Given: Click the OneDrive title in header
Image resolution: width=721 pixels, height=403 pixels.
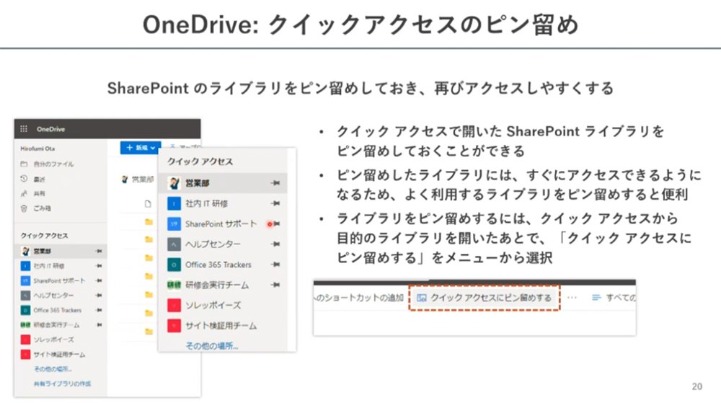Looking at the screenshot, I should click(x=50, y=129).
